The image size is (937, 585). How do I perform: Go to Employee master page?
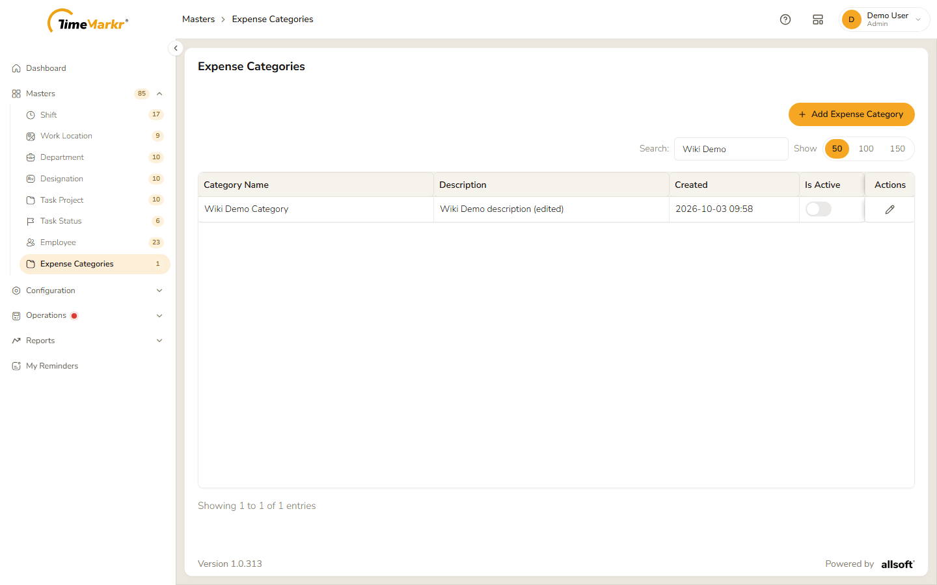95,242
